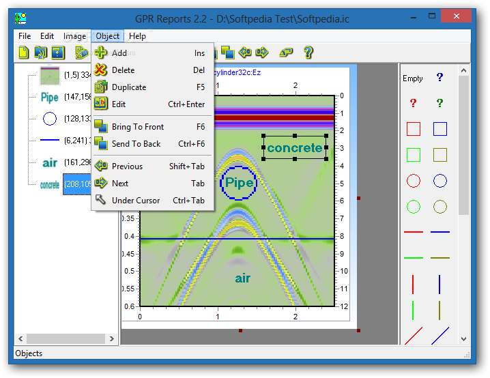Image resolution: width=490 pixels, height=378 pixels.
Task: Click the Save disk toolbar icon
Action: [x=58, y=53]
